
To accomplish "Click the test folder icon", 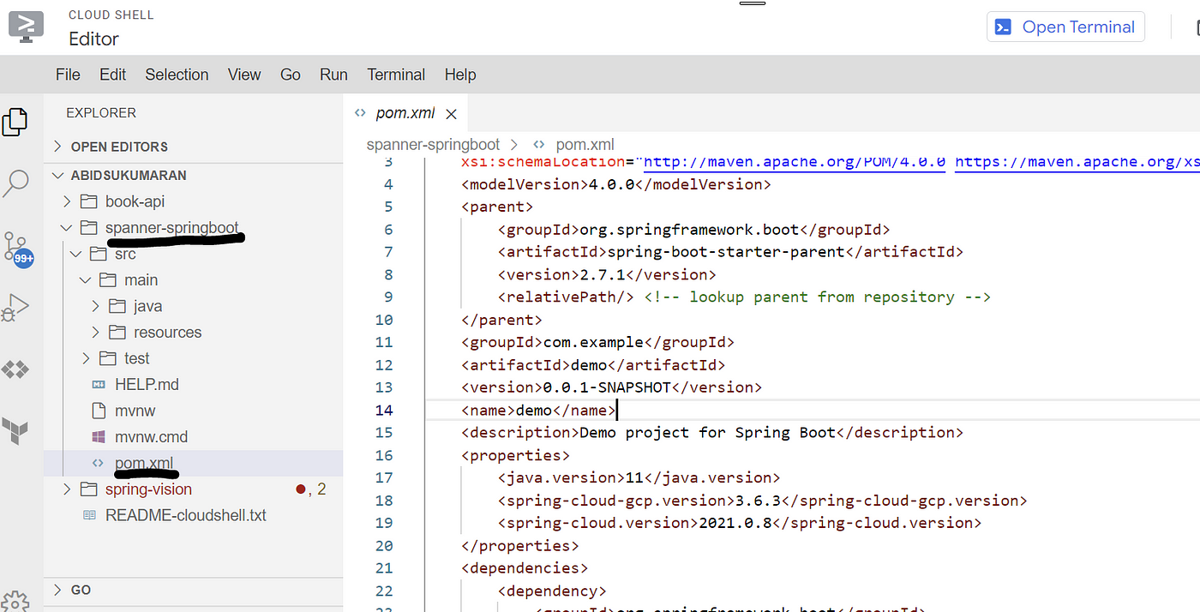I will [108, 358].
